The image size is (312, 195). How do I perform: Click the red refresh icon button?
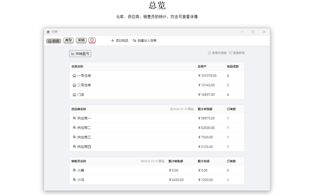[x=92, y=40]
